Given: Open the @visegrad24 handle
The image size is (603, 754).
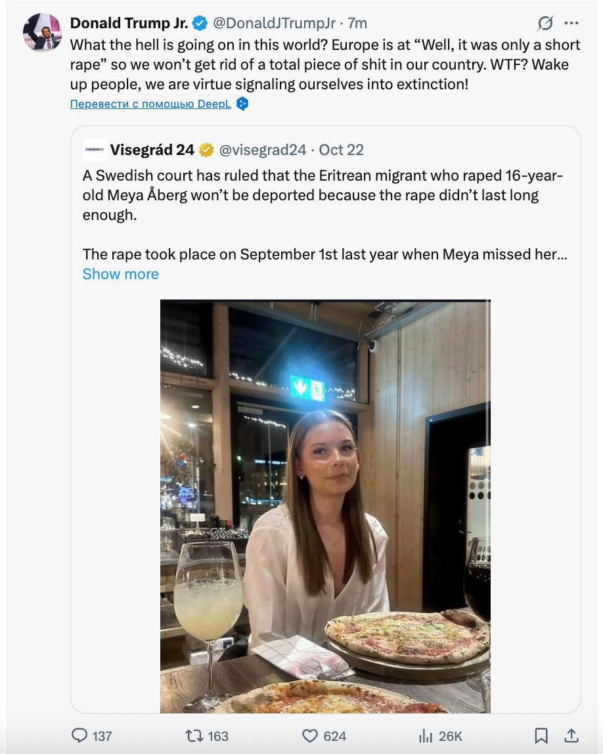Looking at the screenshot, I should point(262,150).
